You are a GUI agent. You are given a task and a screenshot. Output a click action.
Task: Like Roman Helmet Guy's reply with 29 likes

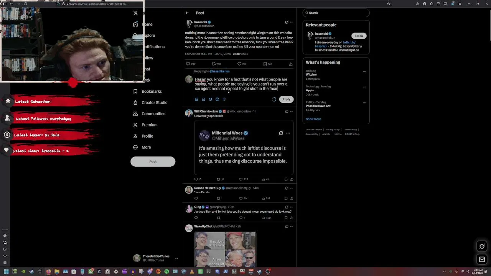[243, 199]
